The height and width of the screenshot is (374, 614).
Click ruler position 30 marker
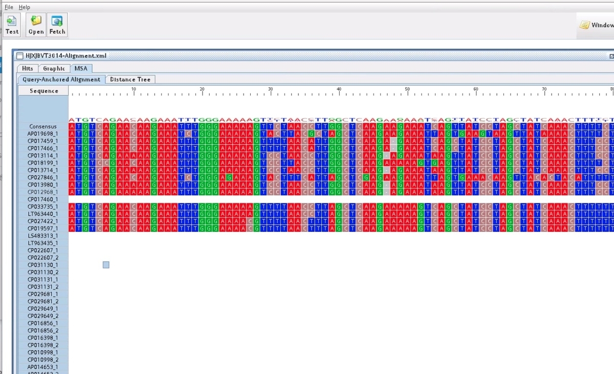[x=271, y=89]
